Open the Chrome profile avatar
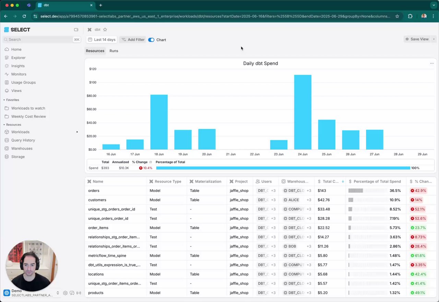Image resolution: width=439 pixels, height=302 pixels. point(424,16)
